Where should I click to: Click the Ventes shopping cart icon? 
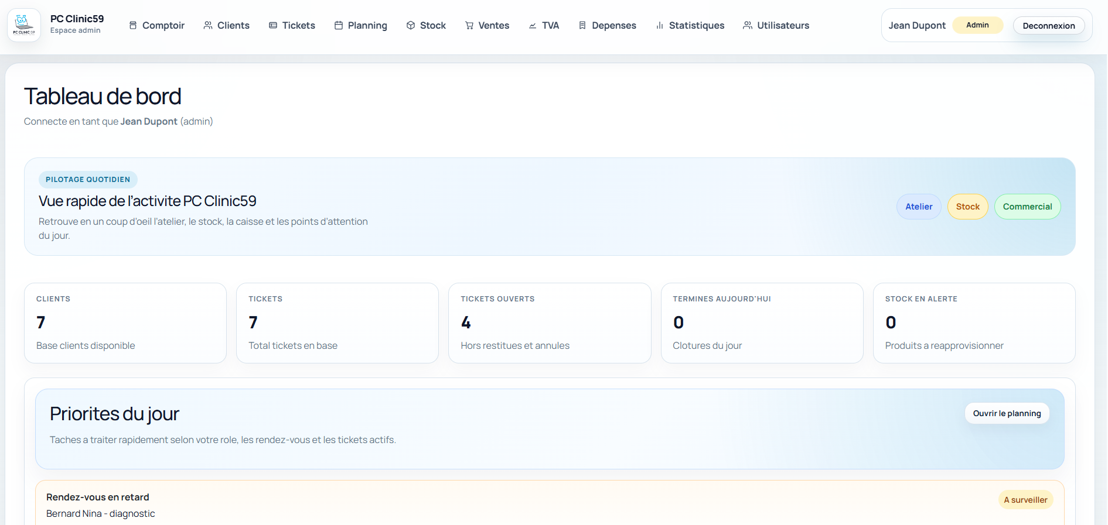click(469, 25)
